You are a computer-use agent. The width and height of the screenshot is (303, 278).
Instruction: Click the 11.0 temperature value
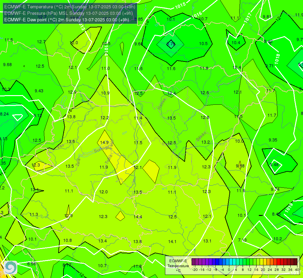[106, 68]
